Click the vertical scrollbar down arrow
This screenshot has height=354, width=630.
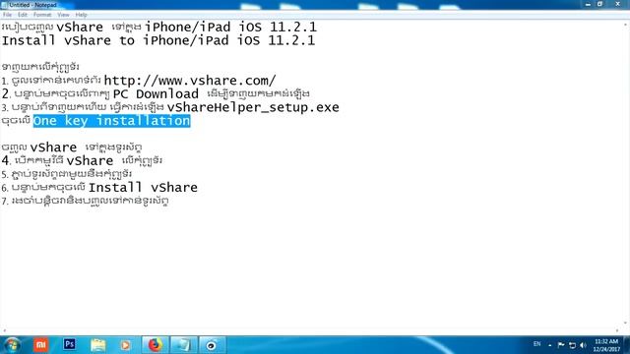coord(626,324)
